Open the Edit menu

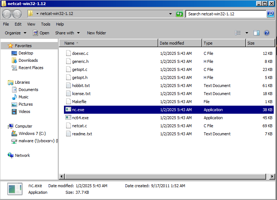coord(18,24)
